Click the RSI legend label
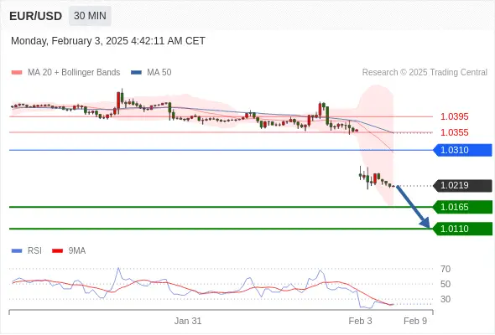 tap(34, 251)
